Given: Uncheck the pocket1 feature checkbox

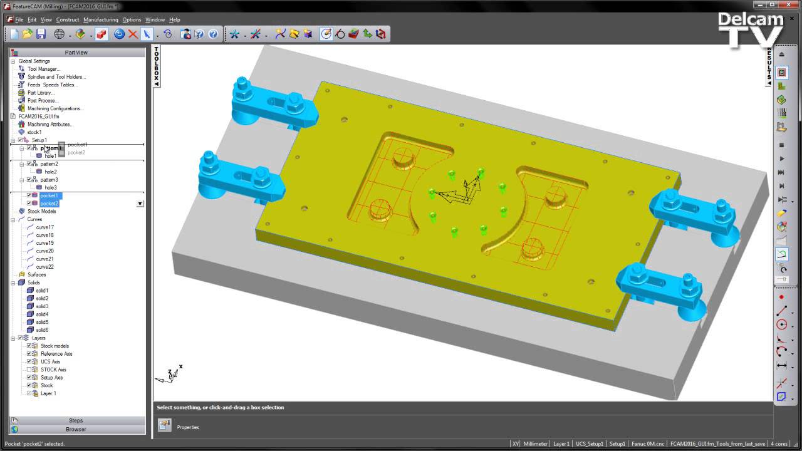Looking at the screenshot, I should click(x=29, y=195).
